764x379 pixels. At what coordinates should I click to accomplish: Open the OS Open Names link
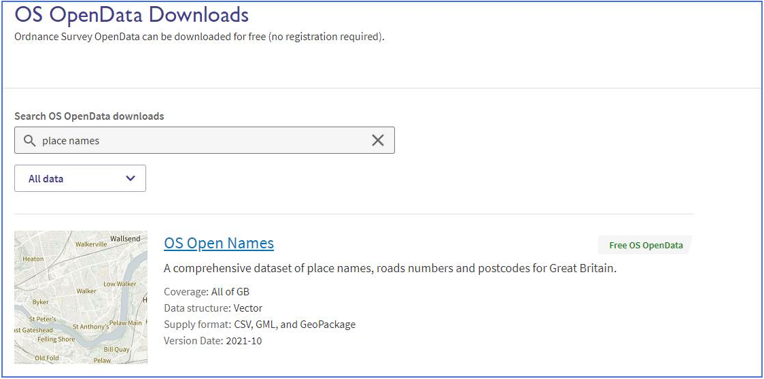219,243
